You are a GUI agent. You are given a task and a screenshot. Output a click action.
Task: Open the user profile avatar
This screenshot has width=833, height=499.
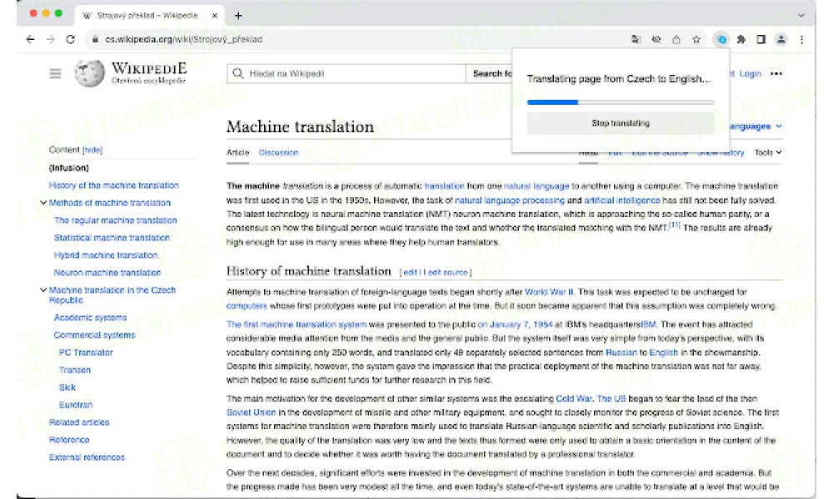(781, 39)
